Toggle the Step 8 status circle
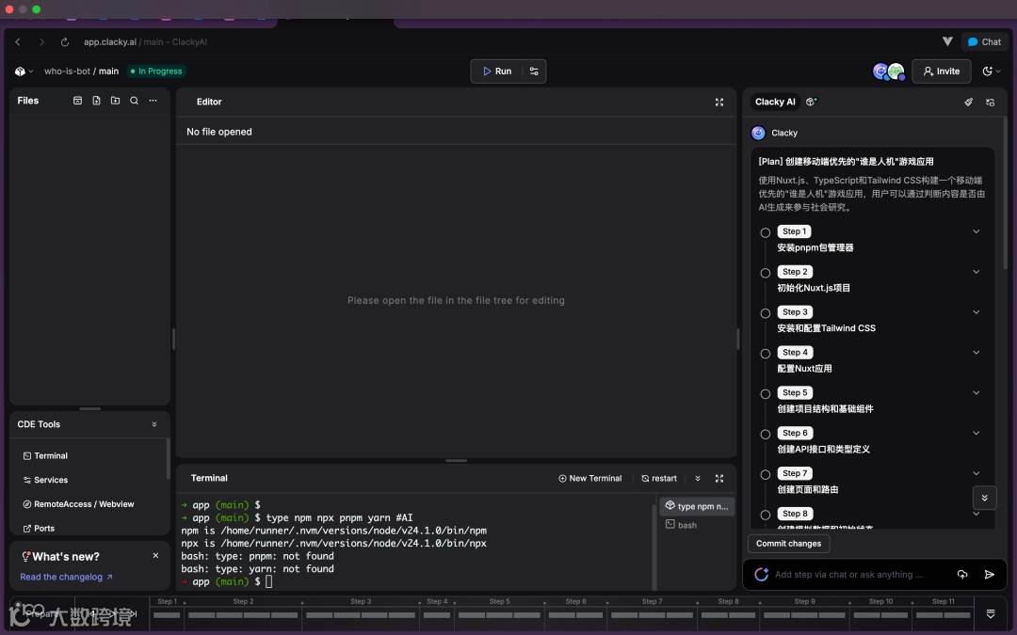 (766, 516)
